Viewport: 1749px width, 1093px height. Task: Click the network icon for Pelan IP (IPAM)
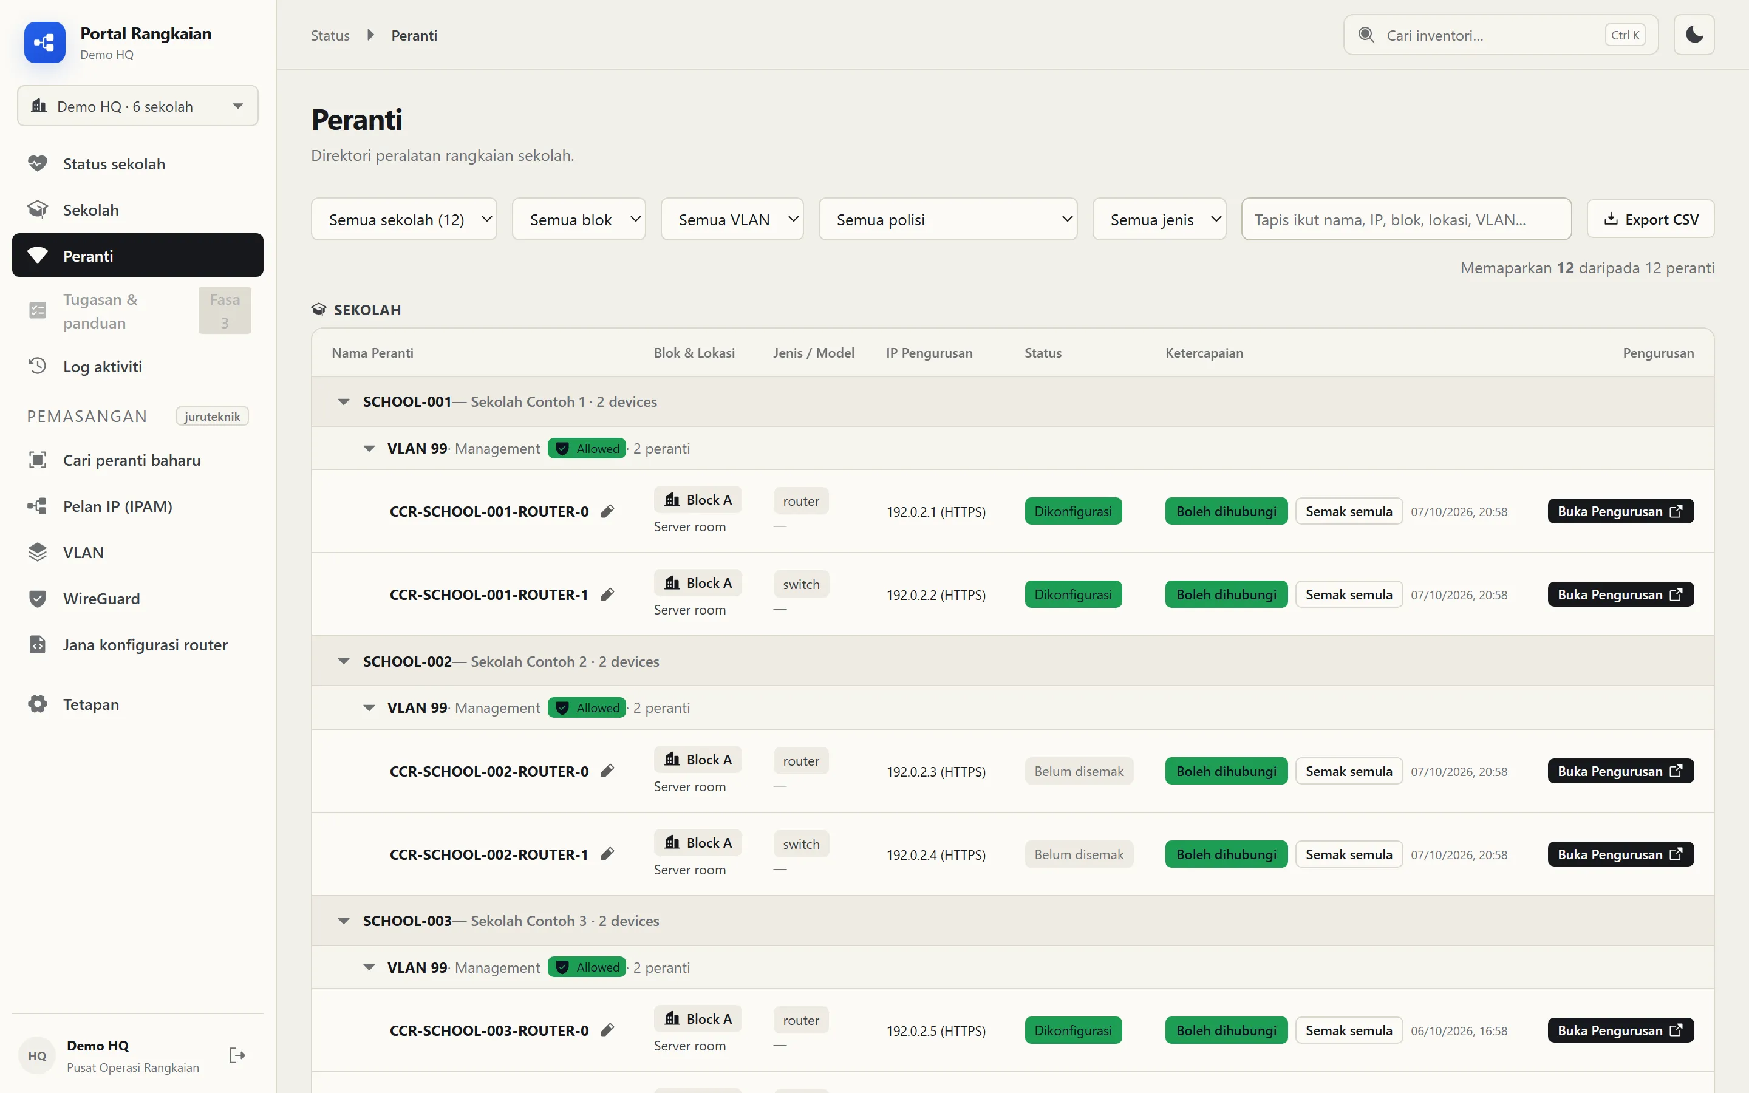tap(38, 506)
